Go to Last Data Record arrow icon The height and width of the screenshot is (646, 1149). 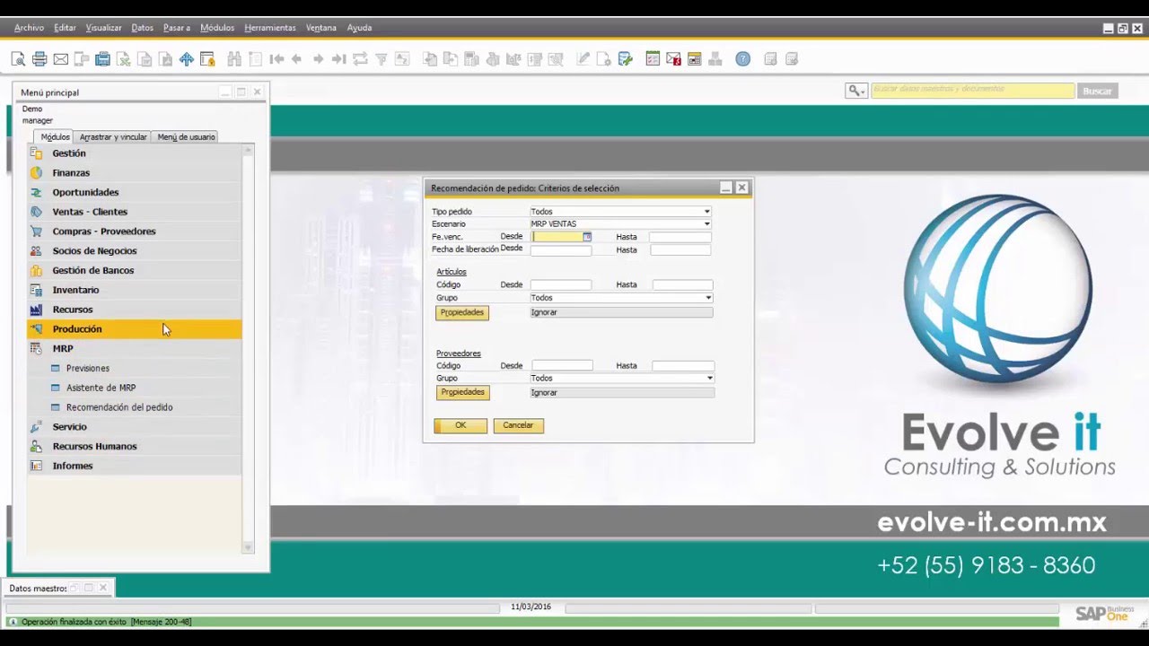[x=338, y=59]
